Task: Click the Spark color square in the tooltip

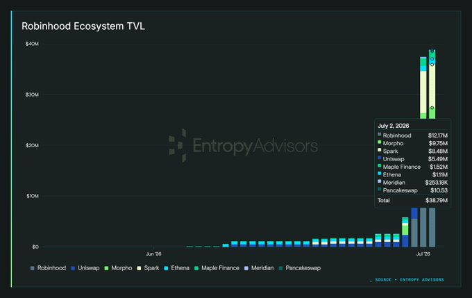Action: [x=379, y=150]
